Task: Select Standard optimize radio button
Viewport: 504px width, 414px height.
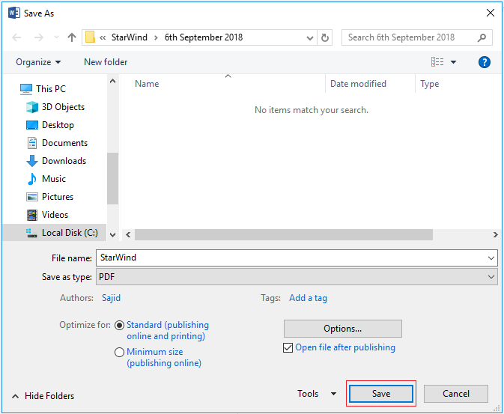Action: (x=119, y=325)
